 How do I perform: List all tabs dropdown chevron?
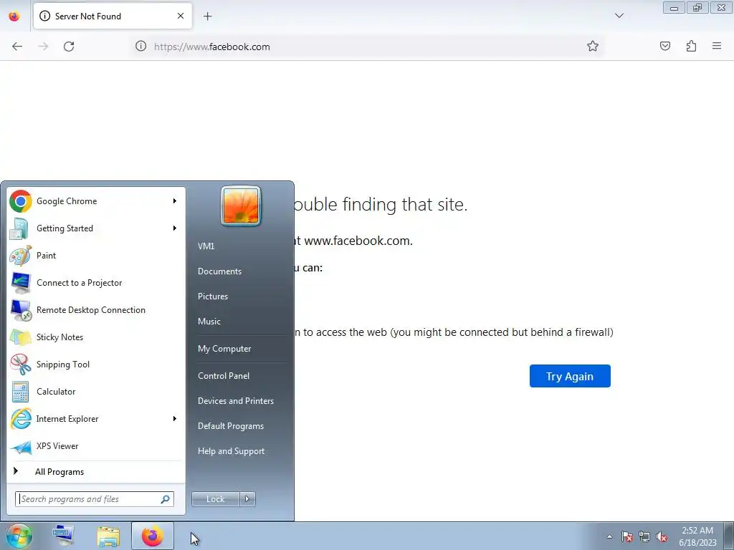pos(619,16)
